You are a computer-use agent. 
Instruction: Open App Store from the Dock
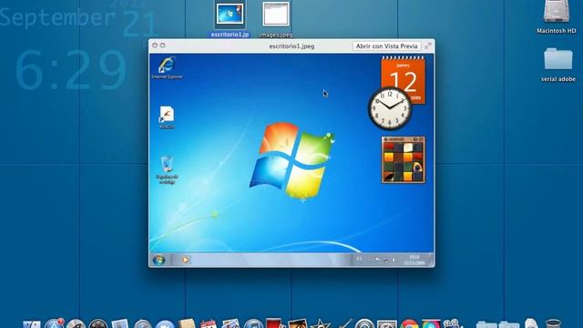coord(55,324)
